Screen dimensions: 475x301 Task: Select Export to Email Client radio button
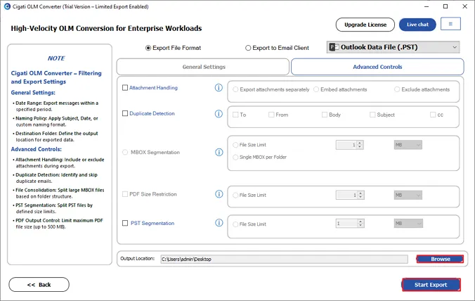pos(248,48)
